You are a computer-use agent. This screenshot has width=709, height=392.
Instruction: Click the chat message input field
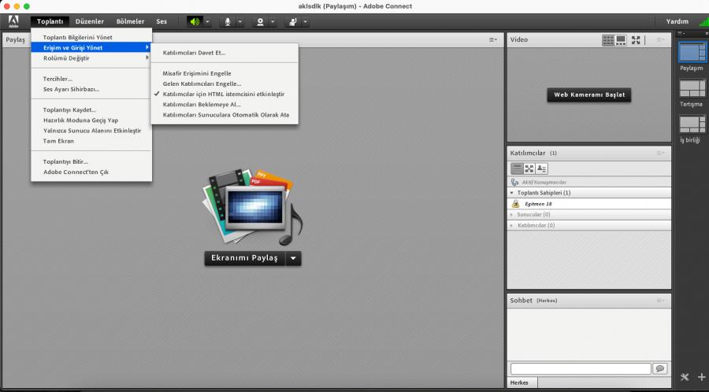click(x=580, y=368)
